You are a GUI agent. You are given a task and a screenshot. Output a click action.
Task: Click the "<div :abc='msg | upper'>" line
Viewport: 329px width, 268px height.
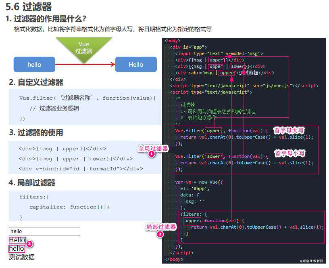225,73
